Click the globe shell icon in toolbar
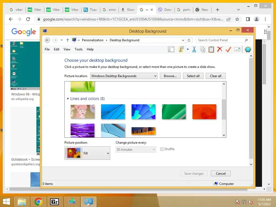Screen dimensions: 276x207 [x=248, y=50]
